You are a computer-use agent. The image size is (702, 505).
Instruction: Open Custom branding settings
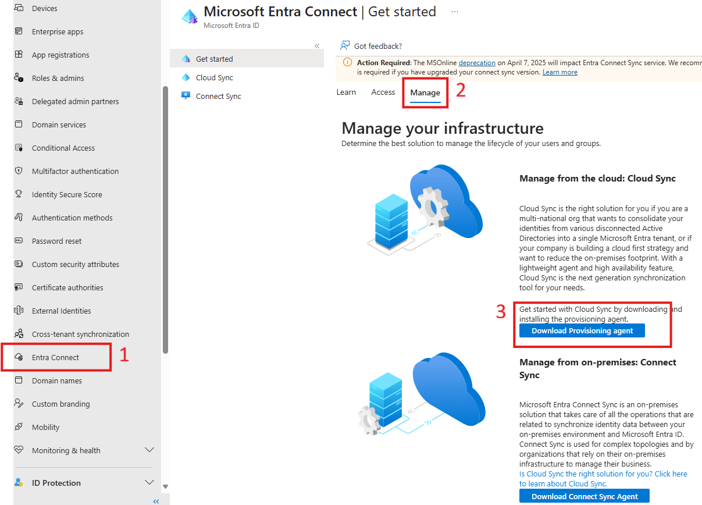[x=61, y=404]
